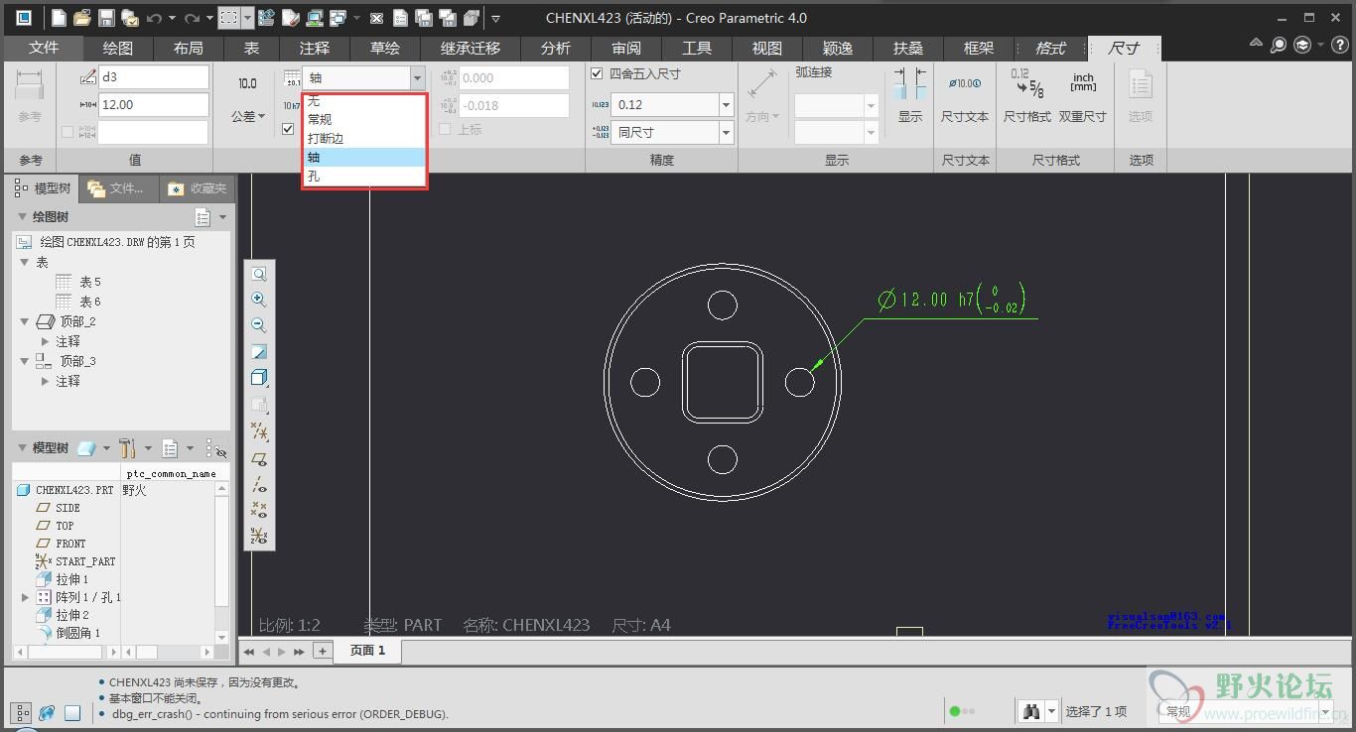Click the nominal value field 12.00
This screenshot has height=732, width=1356.
click(154, 104)
